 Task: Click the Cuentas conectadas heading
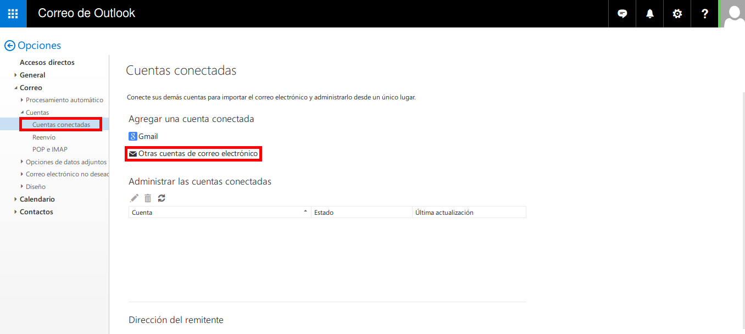[181, 71]
